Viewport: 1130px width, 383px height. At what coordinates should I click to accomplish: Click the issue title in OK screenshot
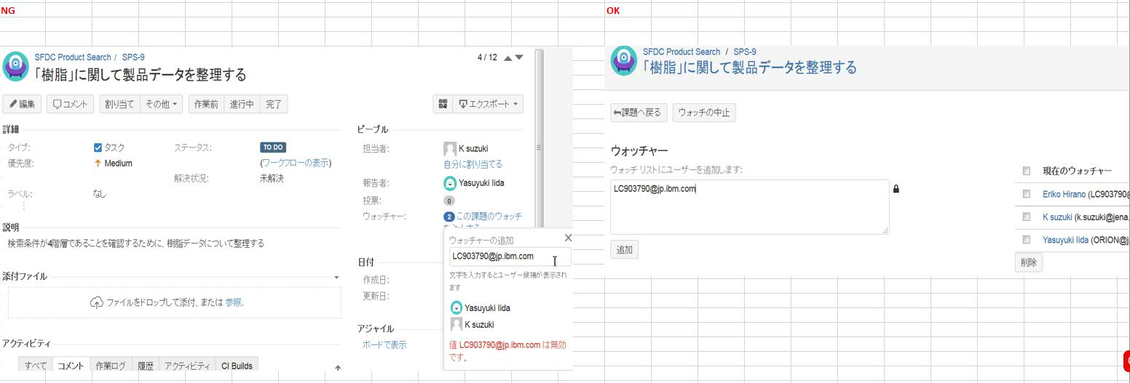[750, 68]
